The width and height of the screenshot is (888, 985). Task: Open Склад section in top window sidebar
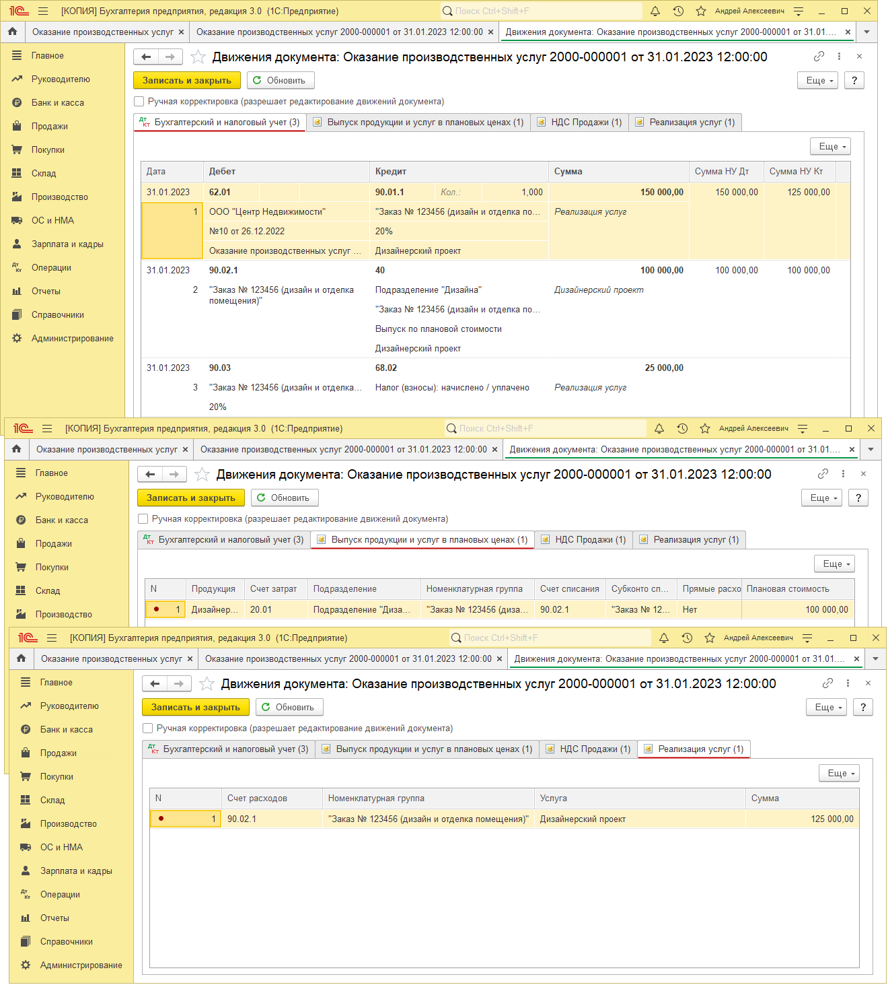point(44,173)
